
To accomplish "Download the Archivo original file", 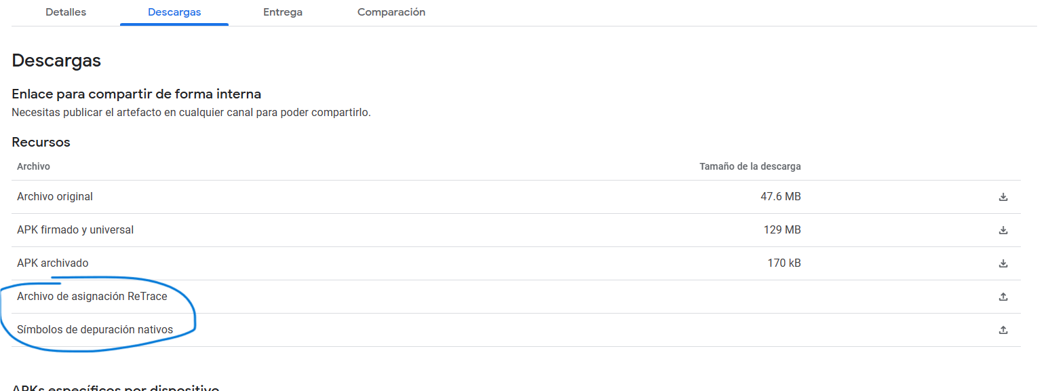I will [x=1003, y=197].
